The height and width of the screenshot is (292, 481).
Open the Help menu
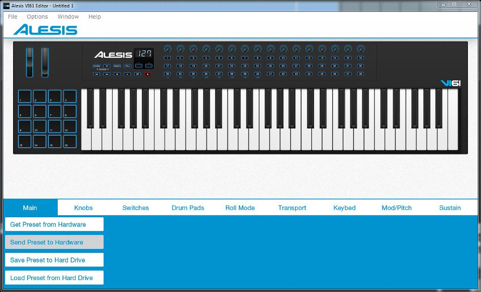(95, 16)
